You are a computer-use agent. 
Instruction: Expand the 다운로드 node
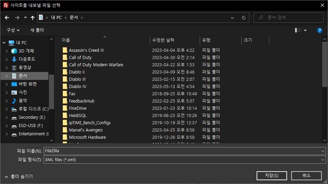point(7,59)
